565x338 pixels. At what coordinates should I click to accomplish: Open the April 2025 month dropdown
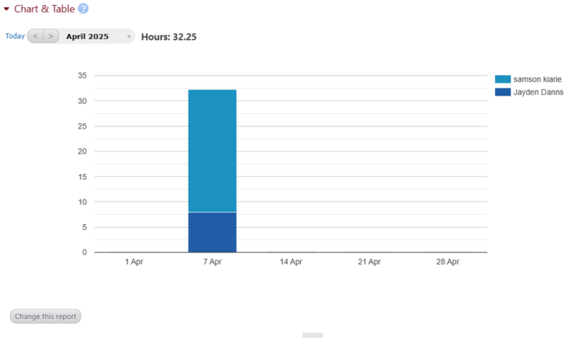pyautogui.click(x=97, y=36)
